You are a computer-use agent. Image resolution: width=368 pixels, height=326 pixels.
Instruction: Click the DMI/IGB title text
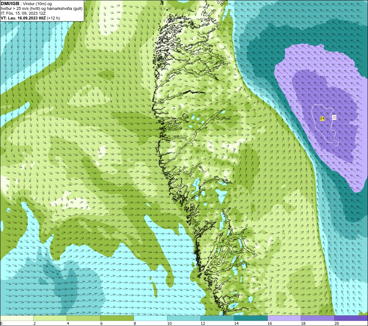pyautogui.click(x=10, y=4)
